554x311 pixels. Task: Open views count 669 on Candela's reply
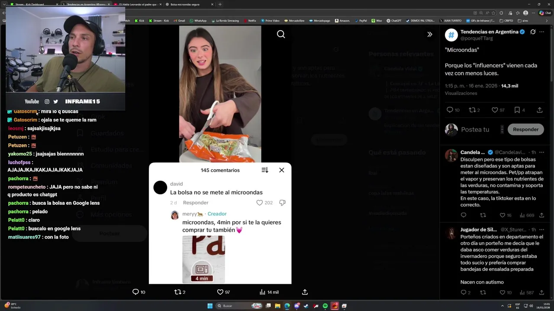pos(527,215)
